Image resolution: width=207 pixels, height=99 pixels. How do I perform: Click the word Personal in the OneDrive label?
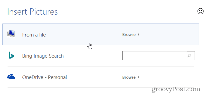coord(57,77)
